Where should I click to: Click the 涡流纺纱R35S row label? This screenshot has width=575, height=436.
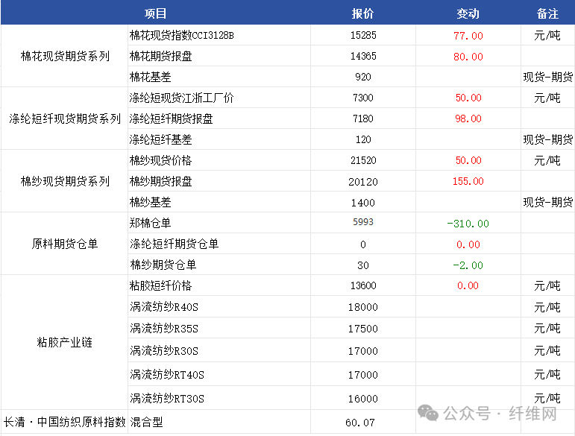pyautogui.click(x=164, y=328)
